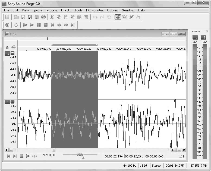Open the FX Favorites menu

pos(95,10)
